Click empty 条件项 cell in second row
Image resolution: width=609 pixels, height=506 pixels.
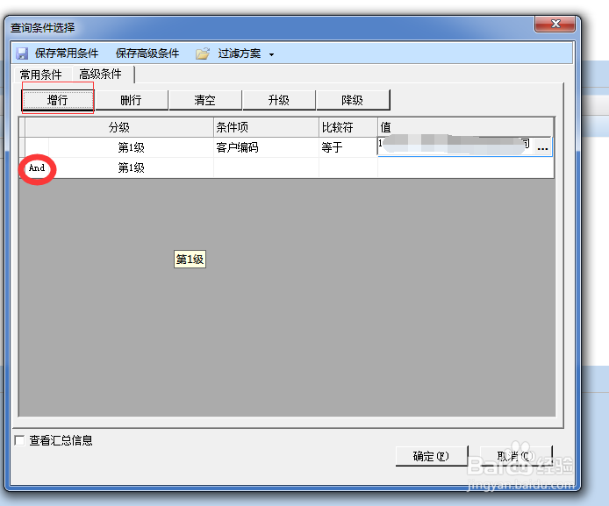266,168
